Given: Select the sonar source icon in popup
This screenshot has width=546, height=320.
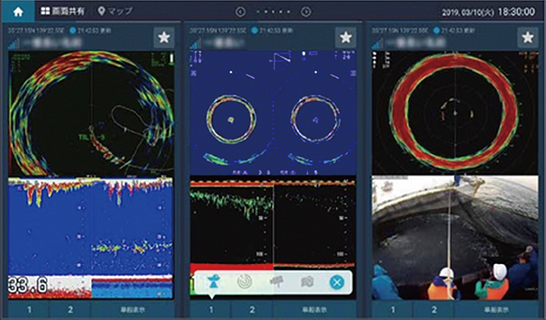Looking at the screenshot, I should click(x=213, y=282).
